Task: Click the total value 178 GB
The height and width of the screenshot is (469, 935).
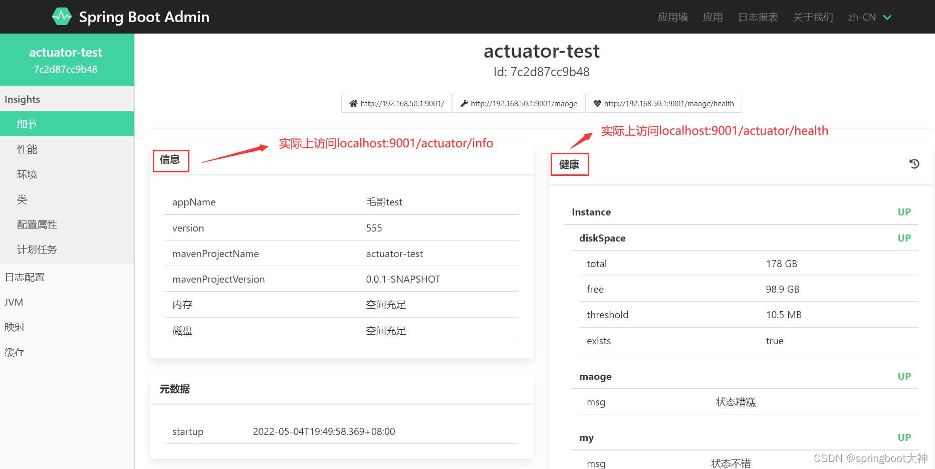Action: point(781,264)
